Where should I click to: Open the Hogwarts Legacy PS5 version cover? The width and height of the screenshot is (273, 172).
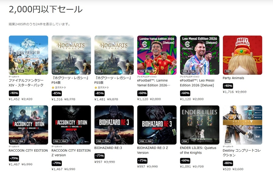click(x=114, y=55)
